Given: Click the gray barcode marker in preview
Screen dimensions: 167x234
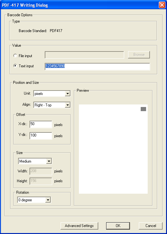Looking at the screenshot, I should coord(143,109).
